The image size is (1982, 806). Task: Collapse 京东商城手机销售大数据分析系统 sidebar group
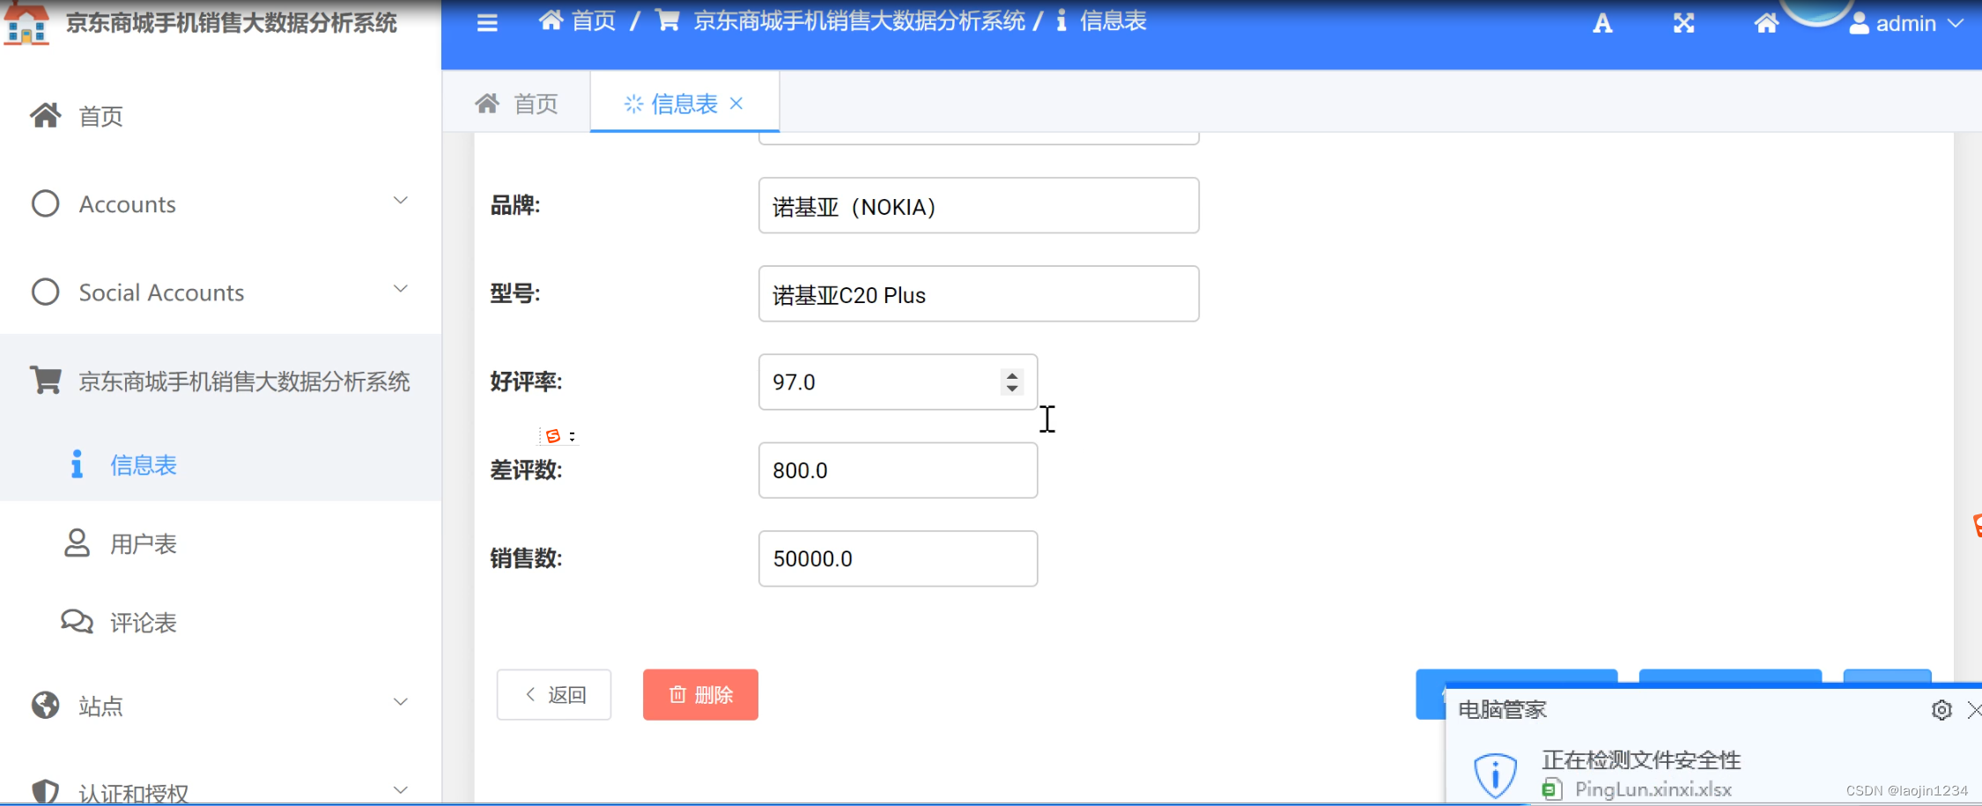coord(220,381)
